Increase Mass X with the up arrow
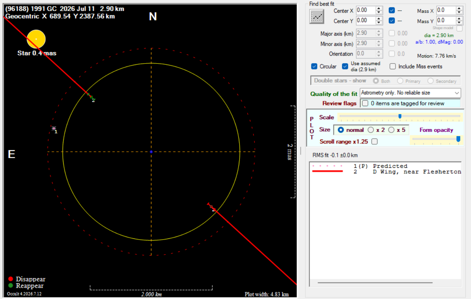Screen dimensions: 471x299 point(459,9)
